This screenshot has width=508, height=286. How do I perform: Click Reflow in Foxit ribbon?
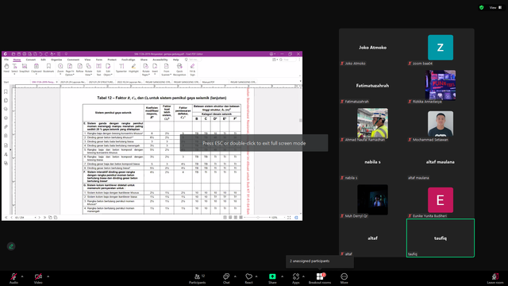click(x=79, y=68)
